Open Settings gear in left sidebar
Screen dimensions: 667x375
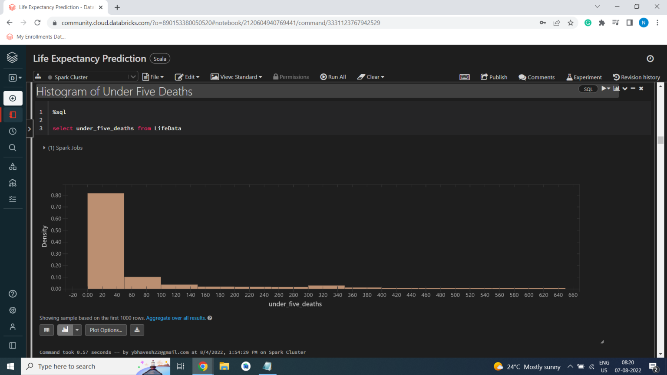pos(13,310)
